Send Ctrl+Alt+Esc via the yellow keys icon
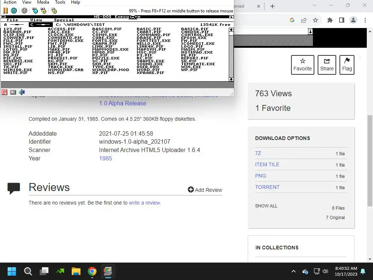This screenshot has width=373, height=280. pyautogui.click(x=43, y=11)
